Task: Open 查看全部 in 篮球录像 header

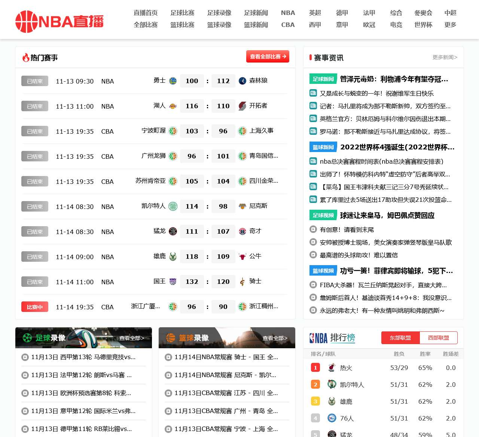Action: [x=275, y=338]
